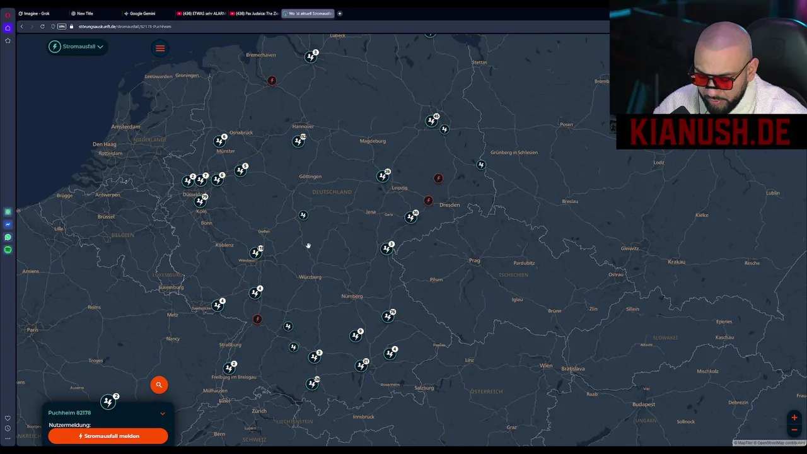Select Wo ist aktuell Stromausfall tab
The image size is (807, 454).
[307, 13]
